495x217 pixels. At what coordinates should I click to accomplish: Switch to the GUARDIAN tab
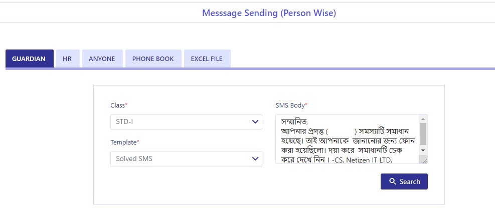tap(30, 58)
